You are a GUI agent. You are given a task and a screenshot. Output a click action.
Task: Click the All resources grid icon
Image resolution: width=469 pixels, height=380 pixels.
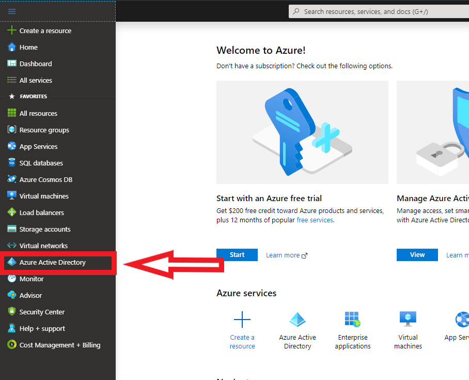point(12,113)
